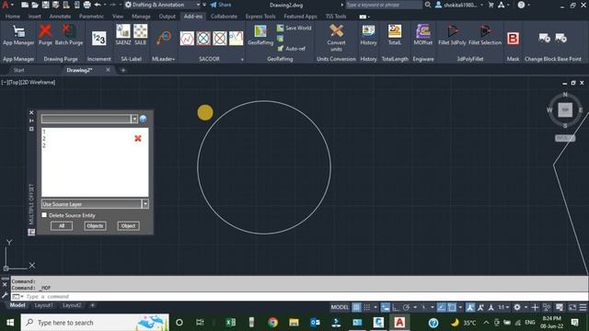Click the second Change Block Base Point icon
The image size is (589, 331).
(x=560, y=38)
